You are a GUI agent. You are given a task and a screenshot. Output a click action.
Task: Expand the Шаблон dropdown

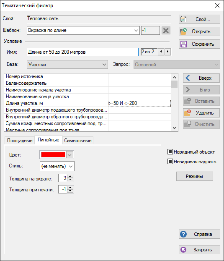[136, 31]
